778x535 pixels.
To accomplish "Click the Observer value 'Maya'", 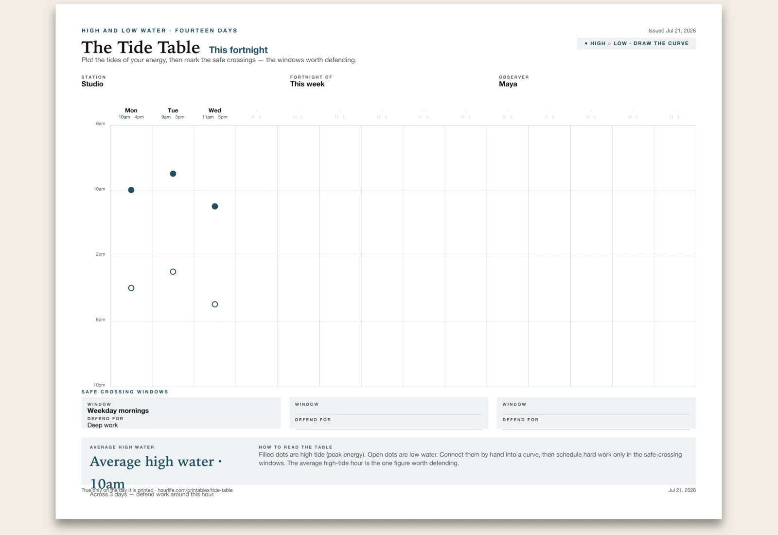I will 508,84.
